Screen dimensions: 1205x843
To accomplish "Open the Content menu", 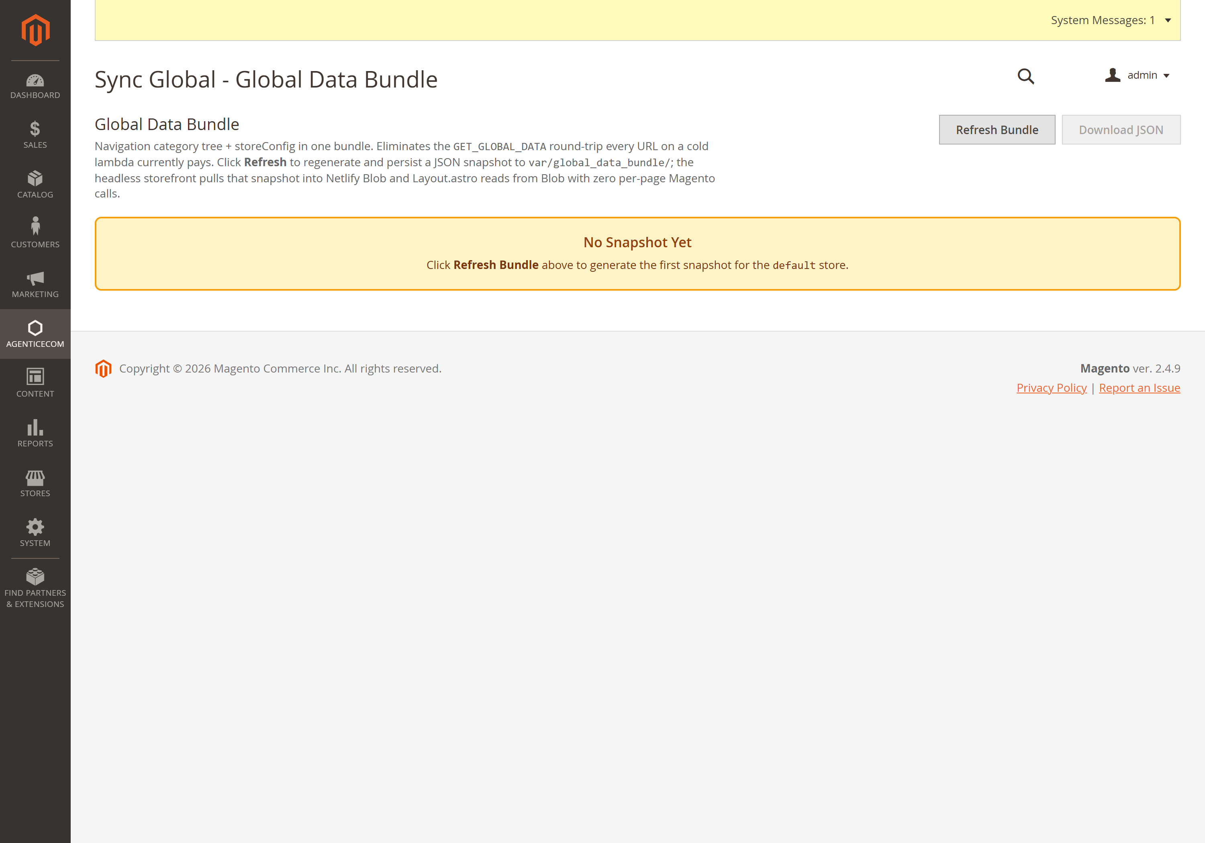I will point(35,384).
